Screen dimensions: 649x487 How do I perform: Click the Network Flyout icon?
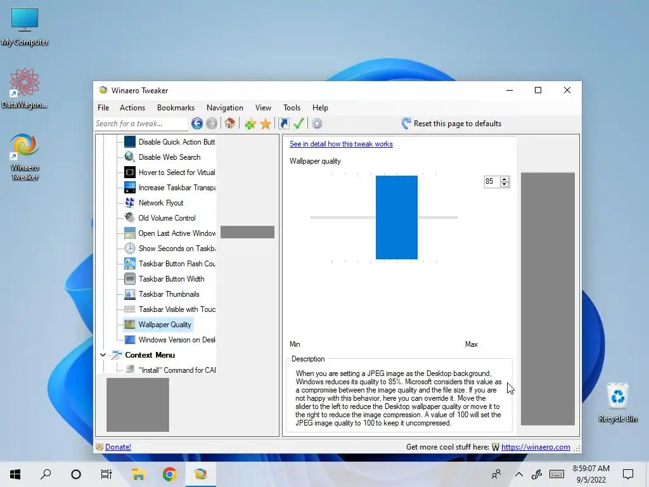[x=130, y=202]
